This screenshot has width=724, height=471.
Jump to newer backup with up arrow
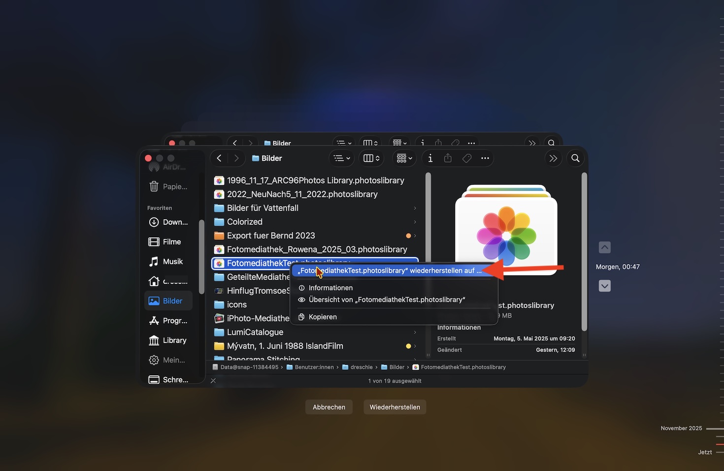pos(605,247)
